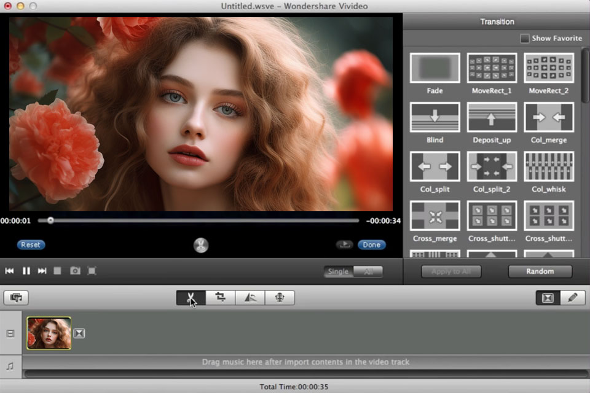Choose the MoveRect_1 transition
This screenshot has height=393, width=590.
[x=492, y=68]
